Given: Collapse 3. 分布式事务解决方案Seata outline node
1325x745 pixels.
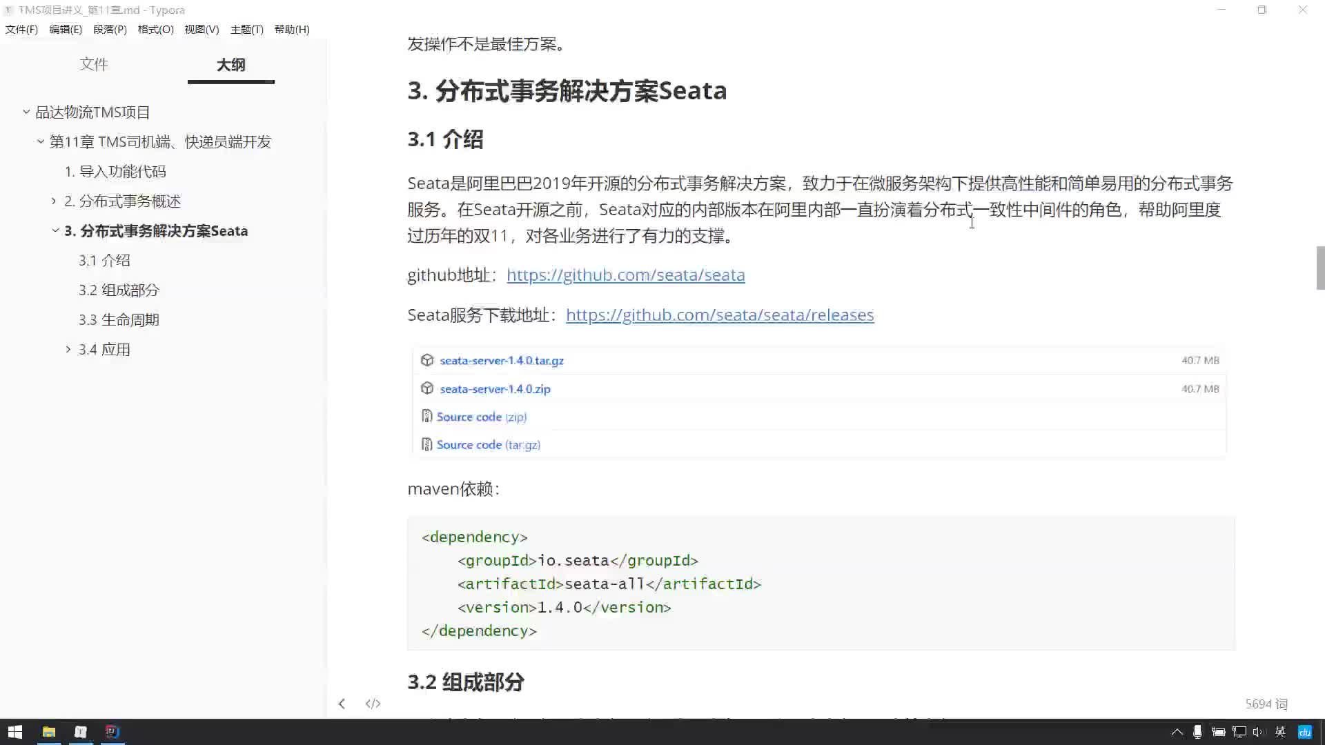Looking at the screenshot, I should pyautogui.click(x=55, y=230).
